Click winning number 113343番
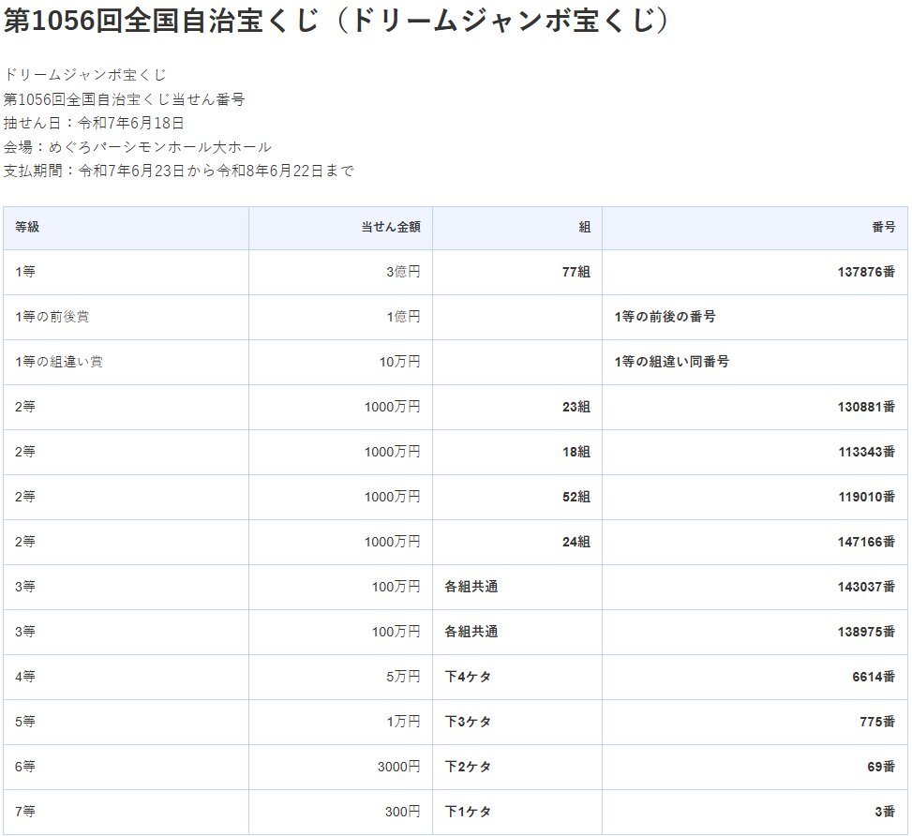Screen dimensions: 912x836 tap(866, 452)
